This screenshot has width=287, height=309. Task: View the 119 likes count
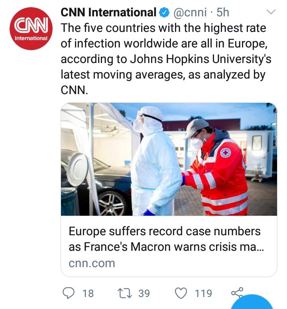coord(203,293)
